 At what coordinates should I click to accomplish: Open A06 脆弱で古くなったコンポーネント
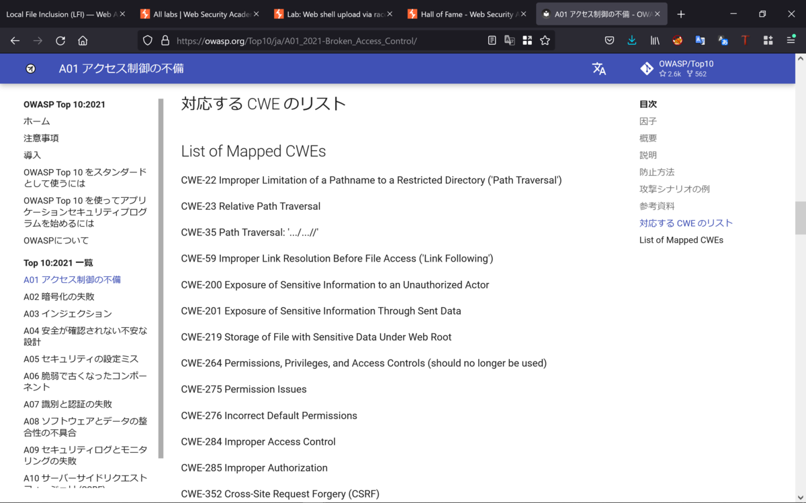click(x=85, y=382)
